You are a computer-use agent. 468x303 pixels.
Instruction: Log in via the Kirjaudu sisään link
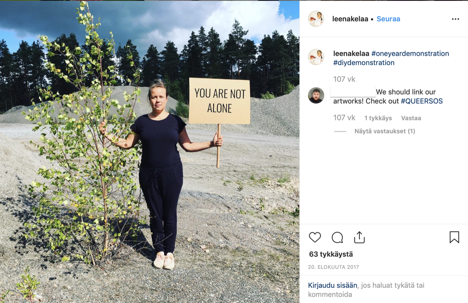coord(333,285)
